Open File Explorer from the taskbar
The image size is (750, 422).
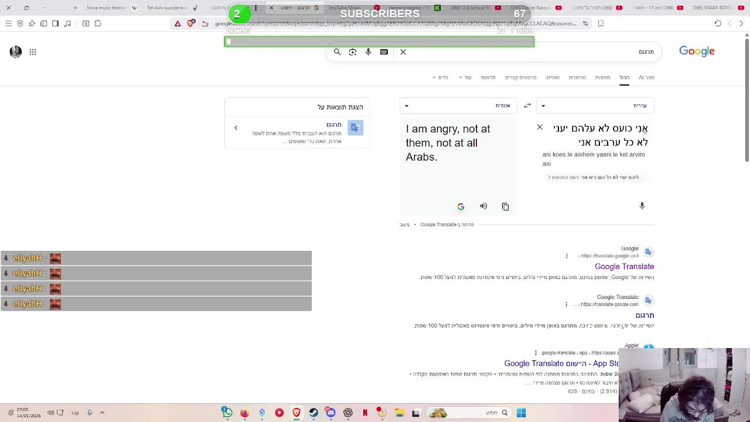coord(399,413)
